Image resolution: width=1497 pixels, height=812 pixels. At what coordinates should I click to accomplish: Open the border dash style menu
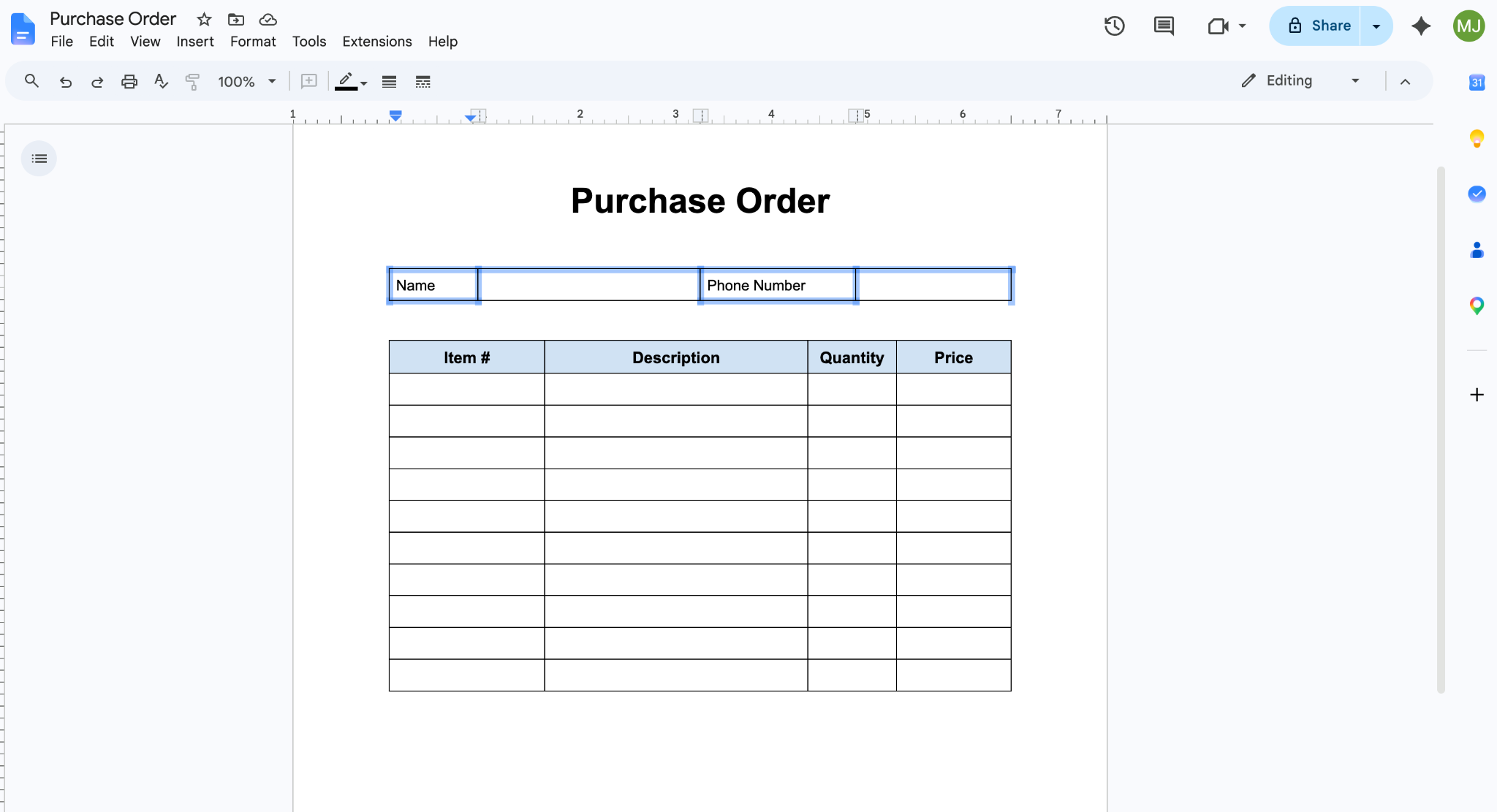click(x=423, y=82)
